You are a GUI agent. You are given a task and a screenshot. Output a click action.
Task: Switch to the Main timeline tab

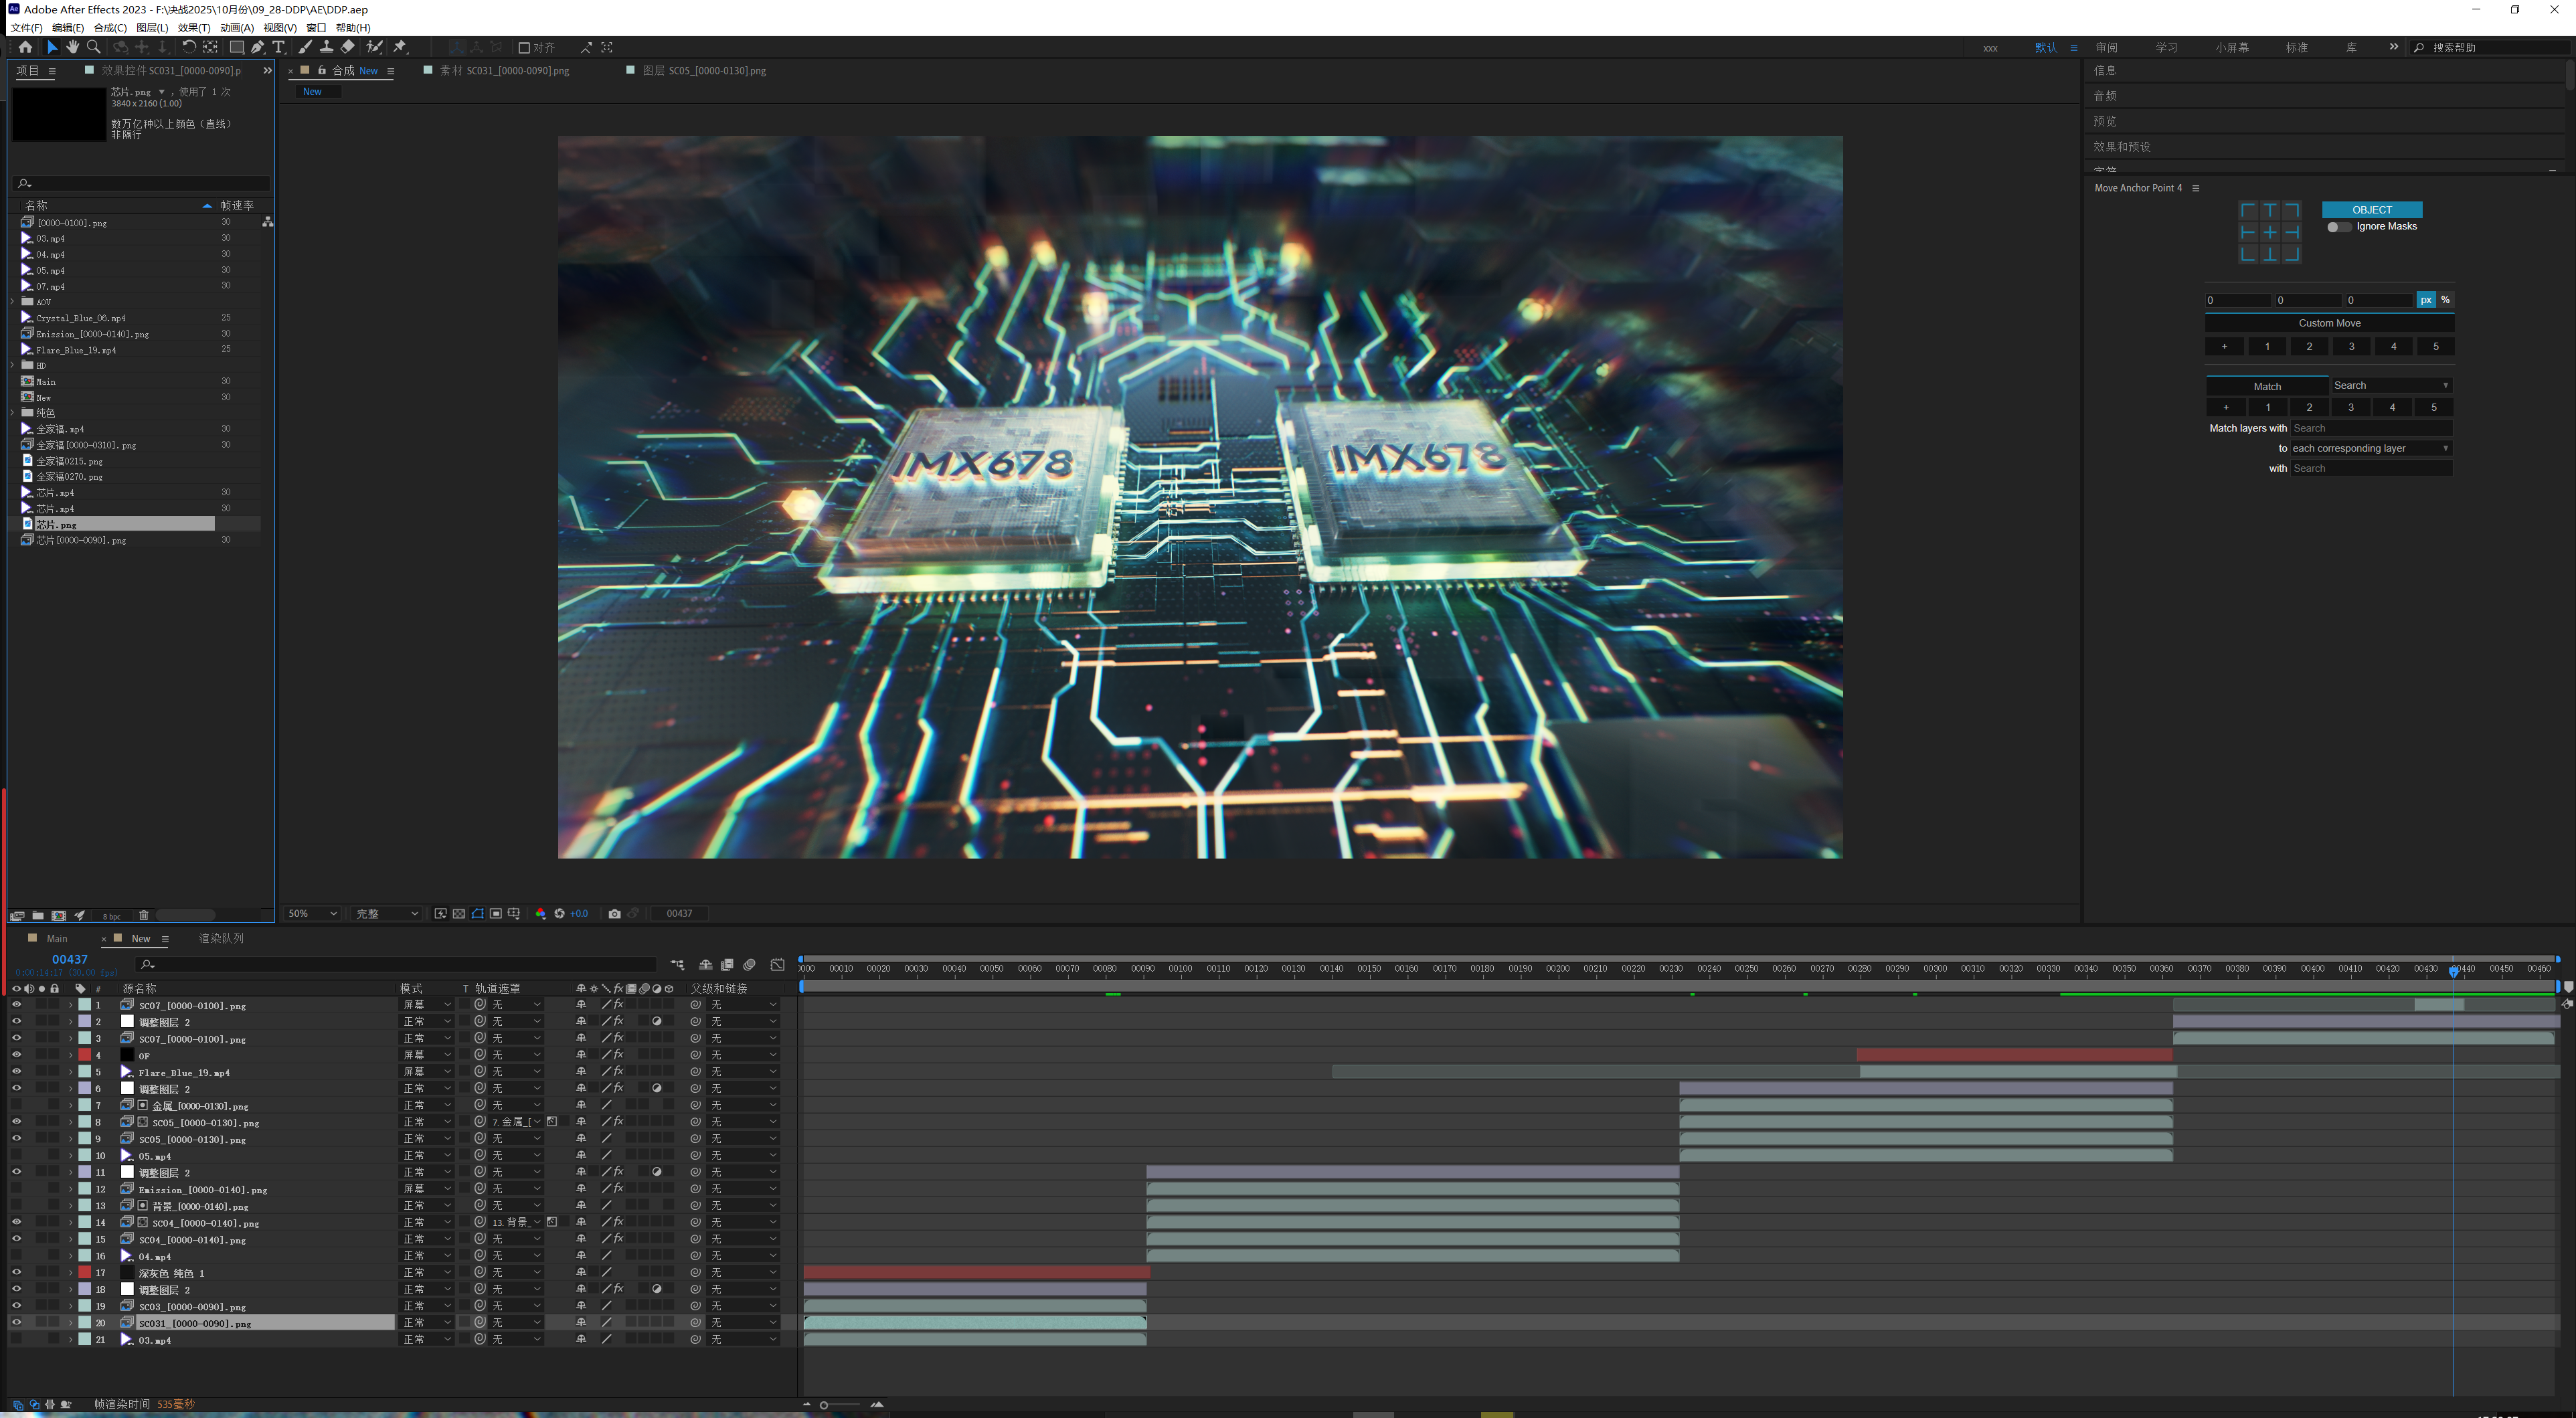tap(57, 938)
